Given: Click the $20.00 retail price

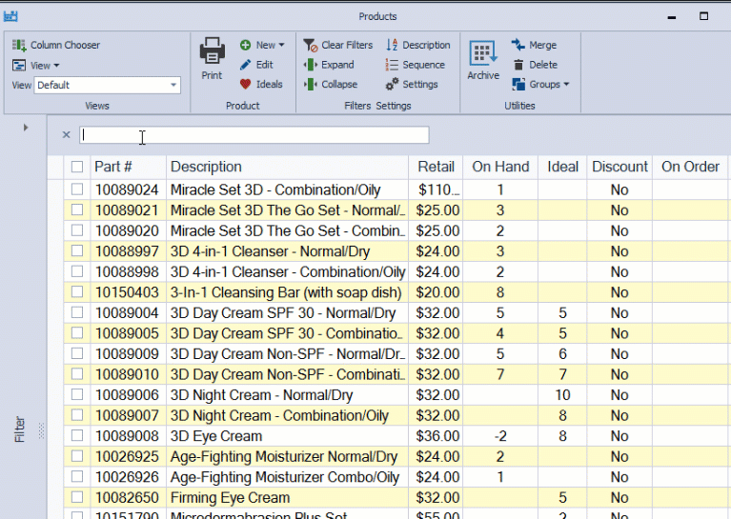Looking at the screenshot, I should 437,292.
